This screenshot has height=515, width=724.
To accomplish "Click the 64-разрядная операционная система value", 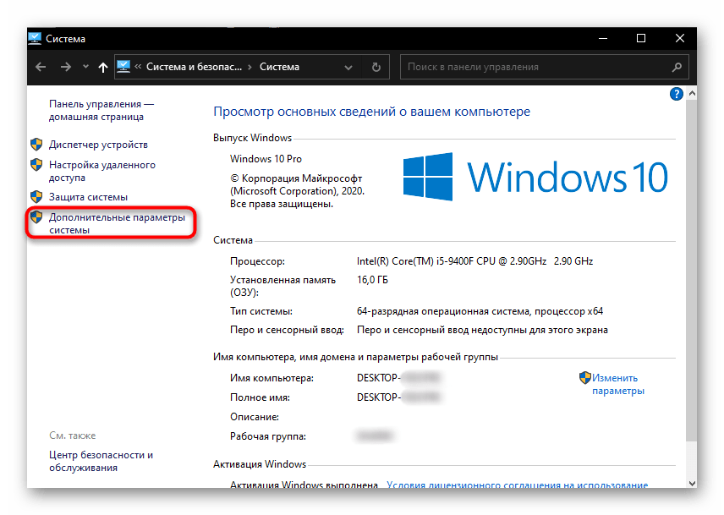I will pyautogui.click(x=480, y=311).
